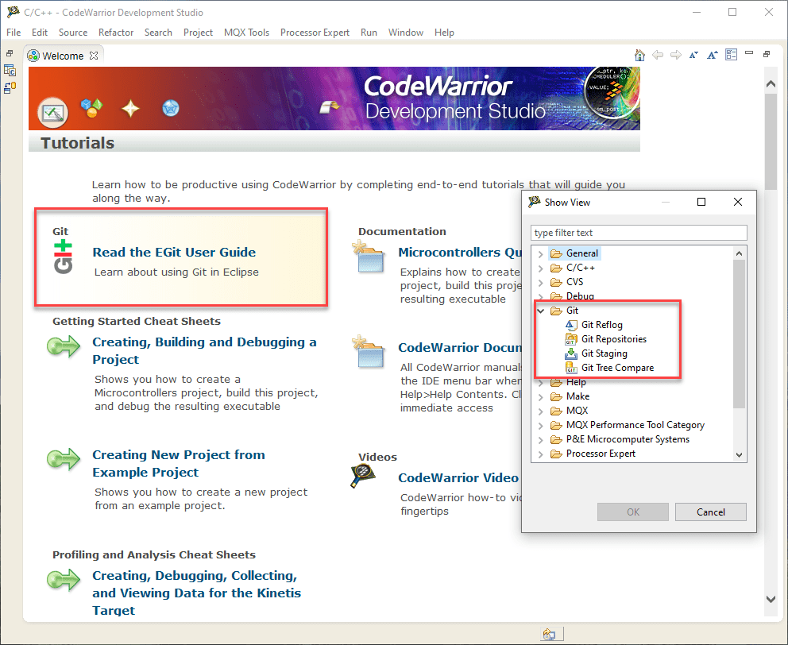Viewport: 788px width, 645px height.
Task: Click the Reduce font size icon
Action: 693,55
